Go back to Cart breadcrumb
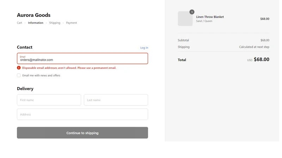 pyautogui.click(x=19, y=23)
